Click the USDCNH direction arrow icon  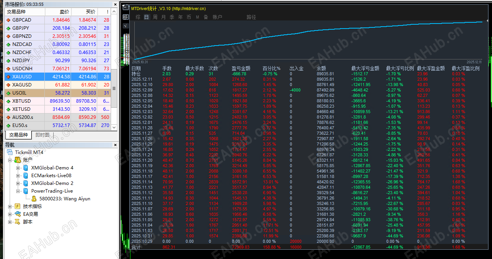tap(9, 69)
